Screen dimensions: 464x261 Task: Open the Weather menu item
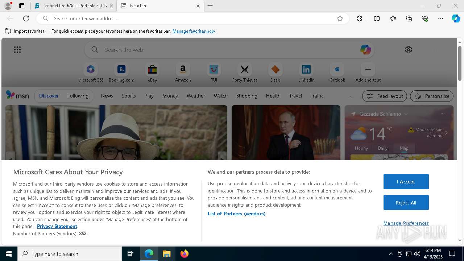coord(196,96)
